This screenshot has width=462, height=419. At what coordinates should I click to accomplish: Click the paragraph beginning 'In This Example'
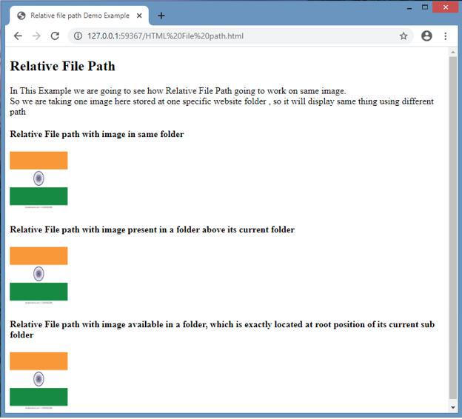point(221,101)
